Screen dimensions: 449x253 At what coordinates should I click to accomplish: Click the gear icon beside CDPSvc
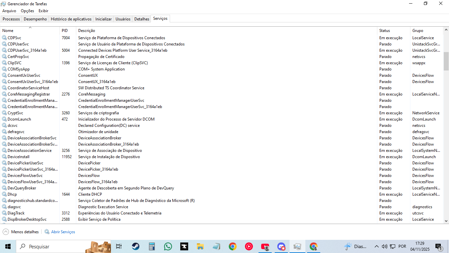4,38
